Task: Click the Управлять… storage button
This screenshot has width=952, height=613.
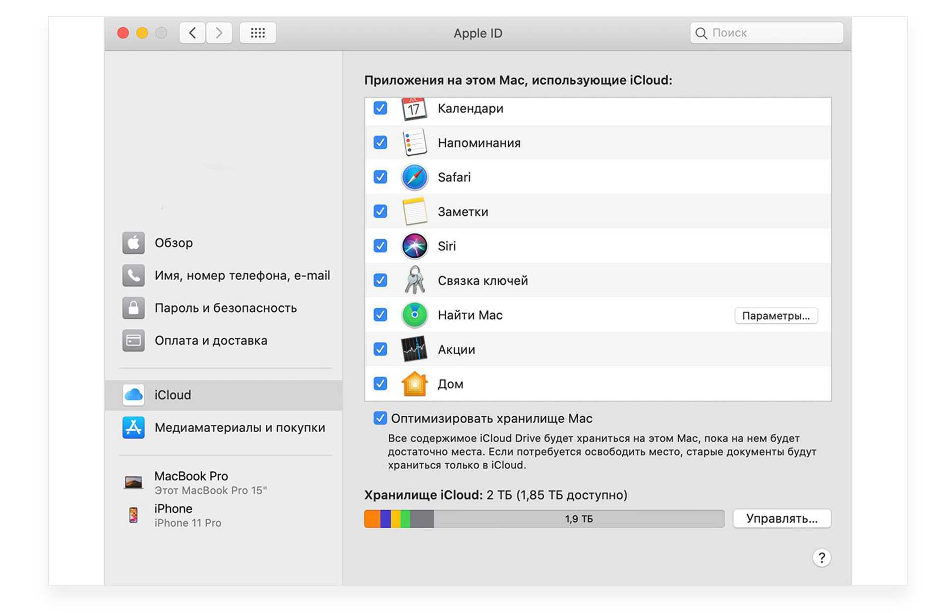Action: 782,519
